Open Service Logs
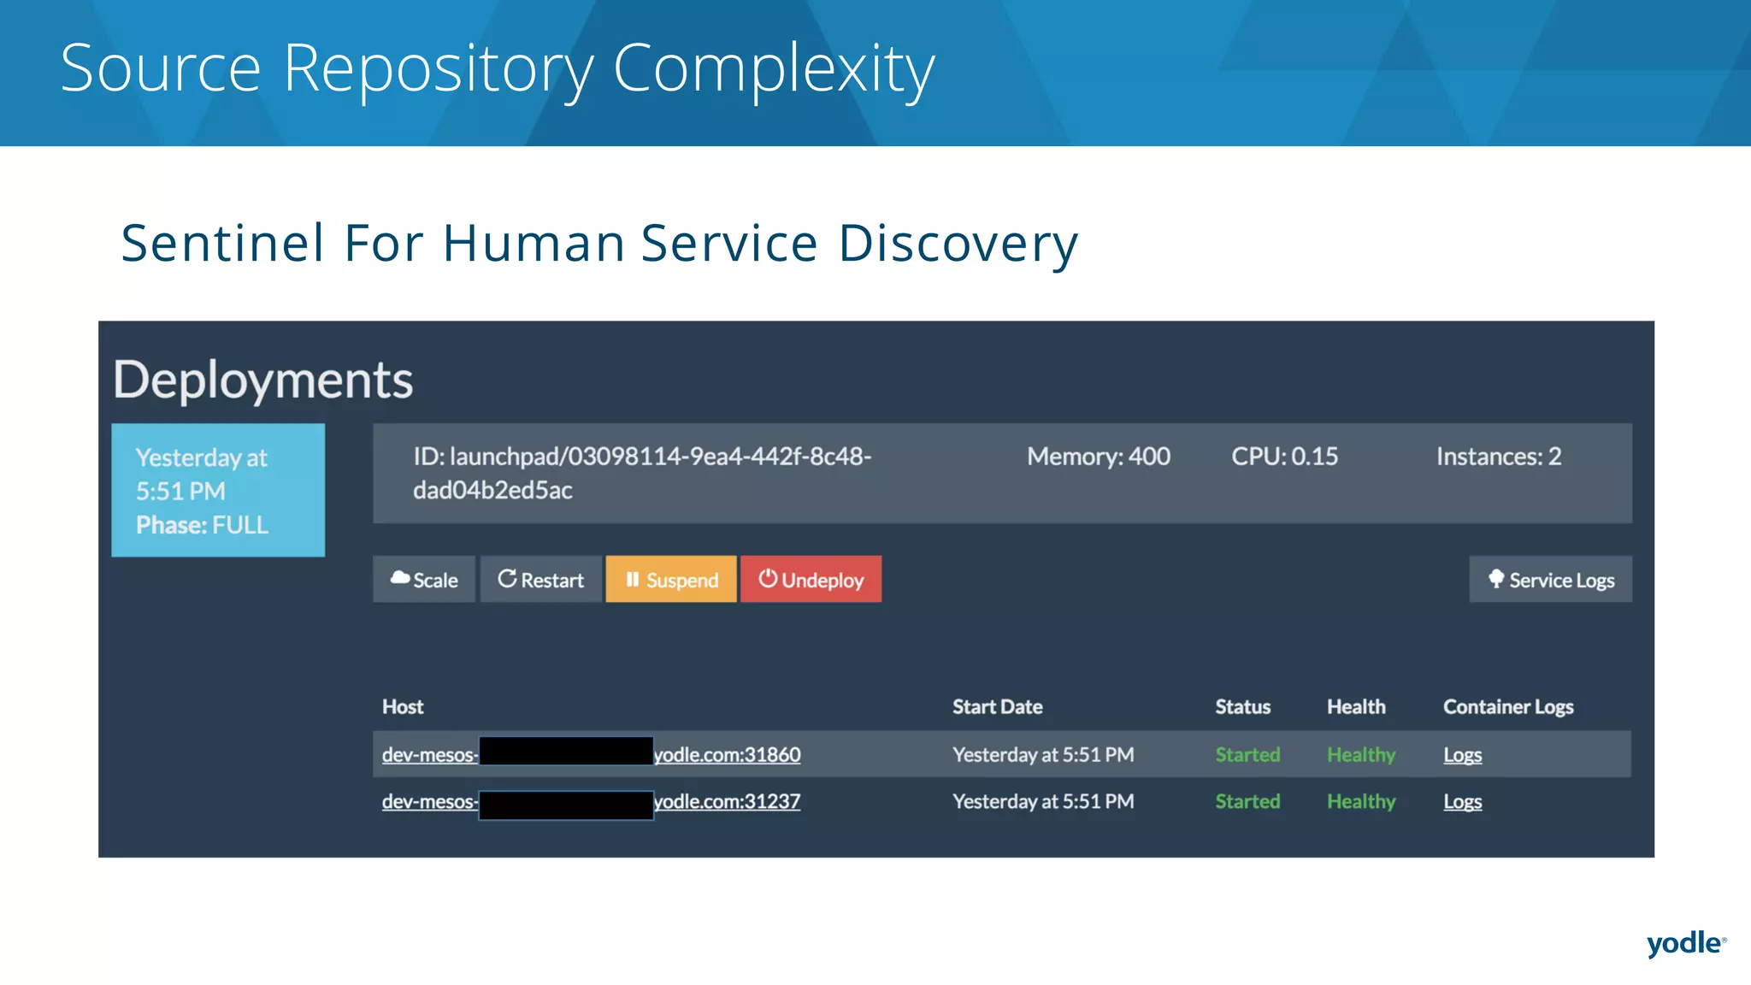1751x985 pixels. [x=1550, y=580]
